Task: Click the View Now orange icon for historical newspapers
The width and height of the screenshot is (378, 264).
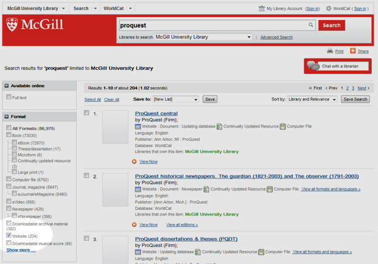Action: [134, 224]
